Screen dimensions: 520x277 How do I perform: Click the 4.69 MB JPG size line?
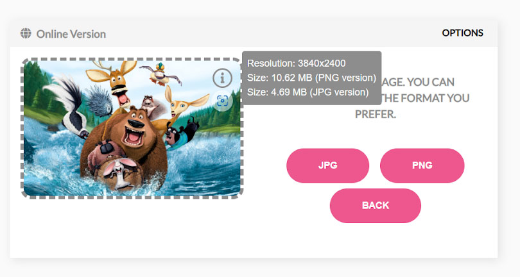click(308, 92)
